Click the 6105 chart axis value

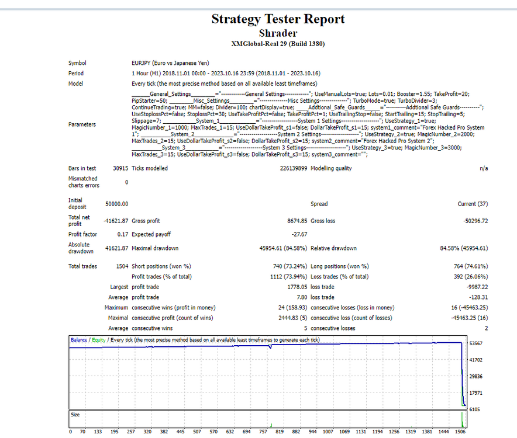point(474,409)
